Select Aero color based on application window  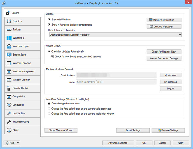click(x=49, y=114)
